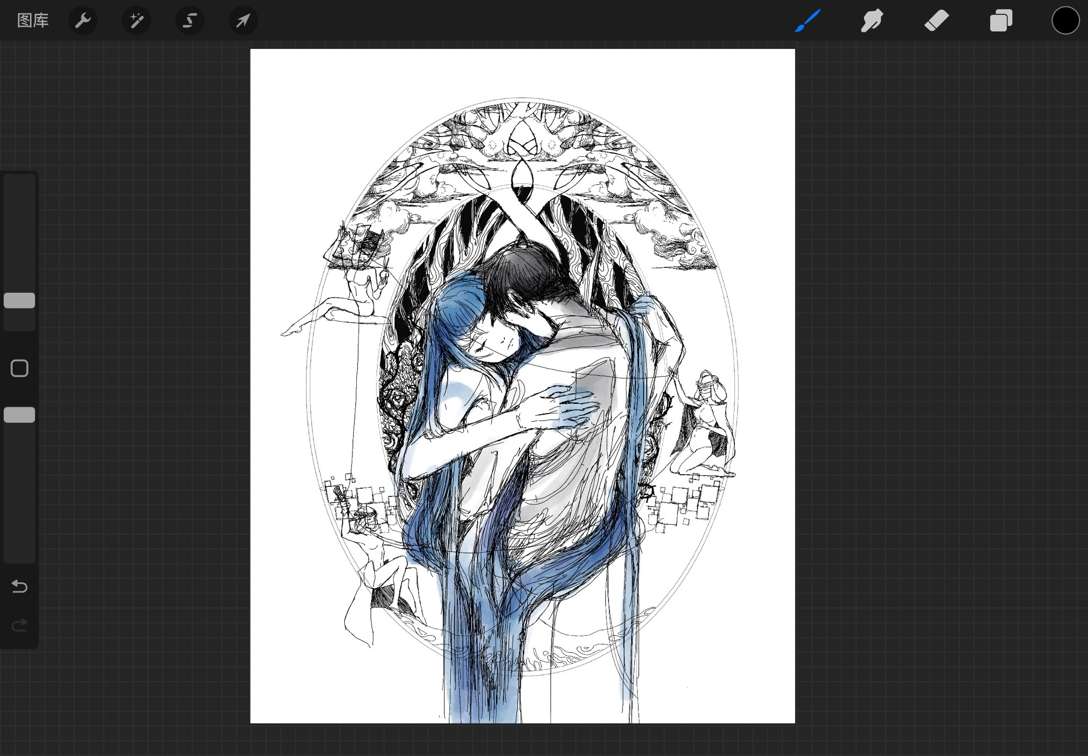Activate the Selection tool

(189, 21)
